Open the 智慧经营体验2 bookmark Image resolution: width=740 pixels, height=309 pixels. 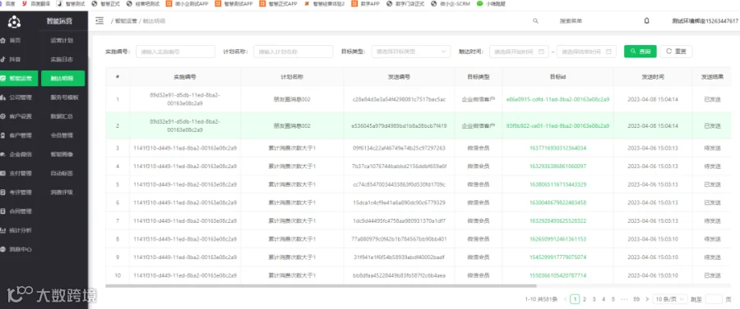(x=325, y=3)
